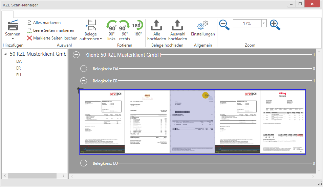Open Einstellungen gear settings
This screenshot has width=323, height=187.
(203, 26)
